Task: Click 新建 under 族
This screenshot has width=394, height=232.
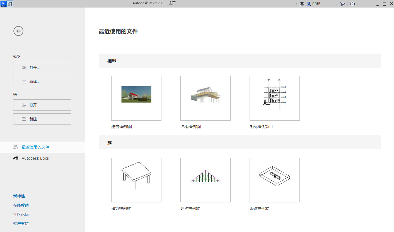Action: coord(42,119)
